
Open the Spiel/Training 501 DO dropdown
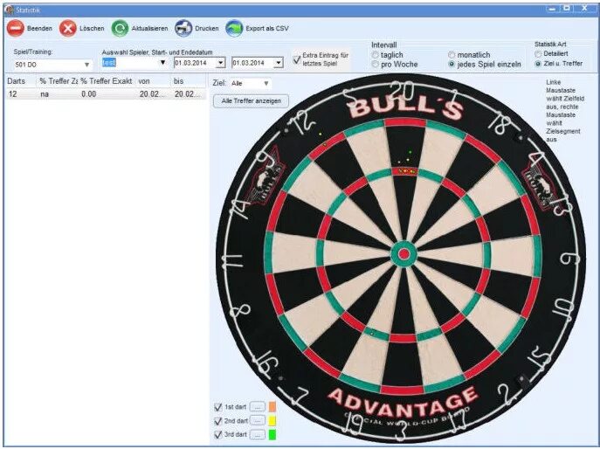86,65
